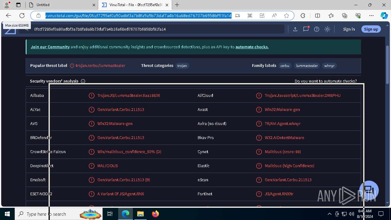Follow the automate checks link
This screenshot has width=391, height=220.
pyautogui.click(x=252, y=47)
